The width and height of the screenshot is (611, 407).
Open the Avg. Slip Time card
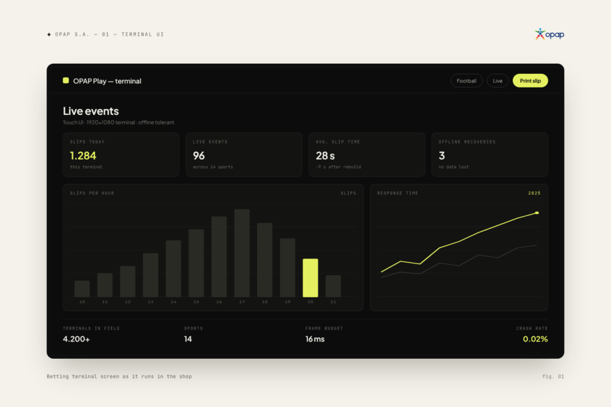tap(367, 154)
